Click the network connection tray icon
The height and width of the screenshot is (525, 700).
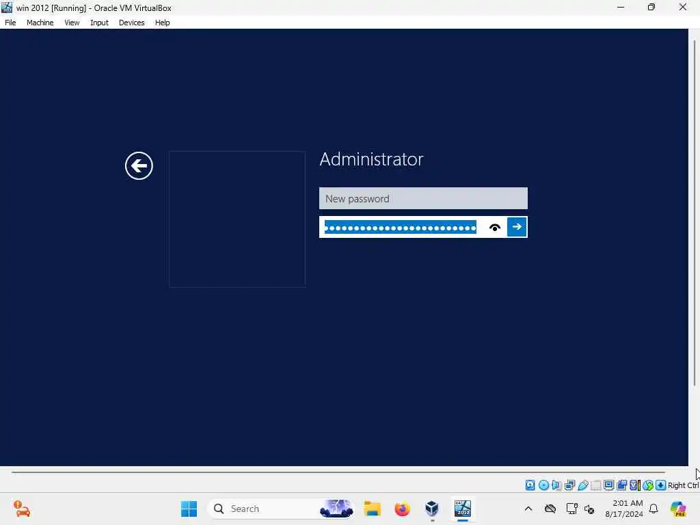pyautogui.click(x=571, y=509)
